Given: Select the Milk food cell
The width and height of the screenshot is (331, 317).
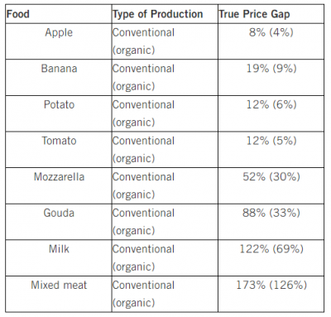Looking at the screenshot, I should (59, 249).
